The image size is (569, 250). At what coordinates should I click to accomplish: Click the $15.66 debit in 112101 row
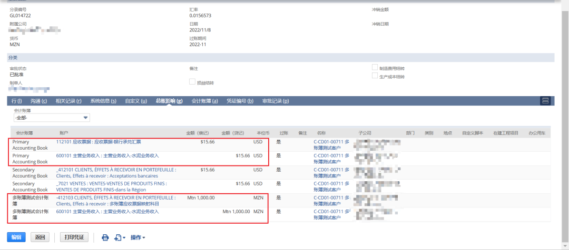tap(208, 142)
